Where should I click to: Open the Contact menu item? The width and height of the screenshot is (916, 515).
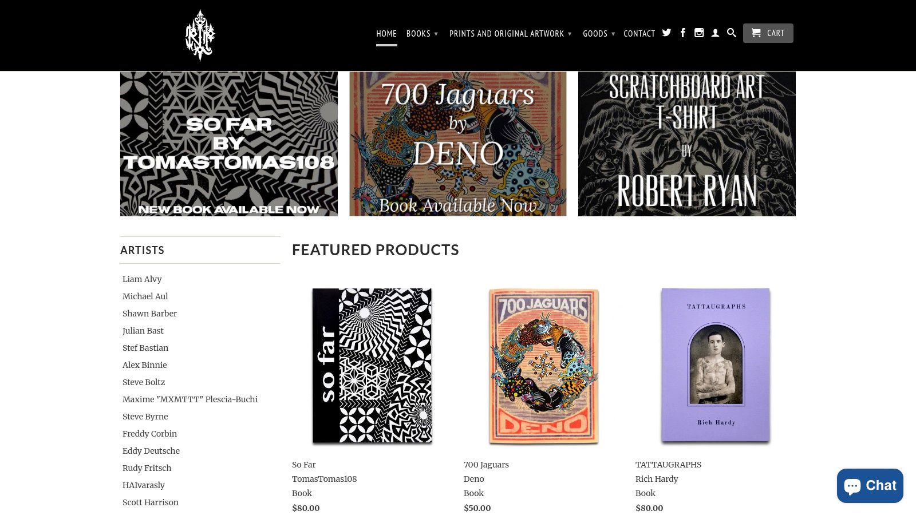[x=639, y=34]
